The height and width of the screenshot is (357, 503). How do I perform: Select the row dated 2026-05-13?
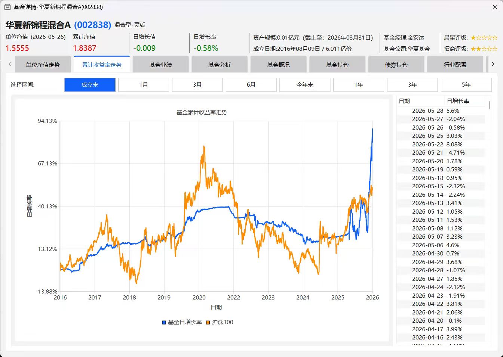point(441,203)
